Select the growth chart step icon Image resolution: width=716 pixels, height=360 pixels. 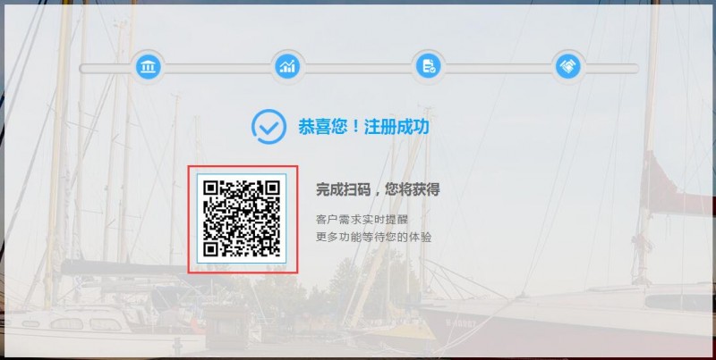tap(287, 67)
